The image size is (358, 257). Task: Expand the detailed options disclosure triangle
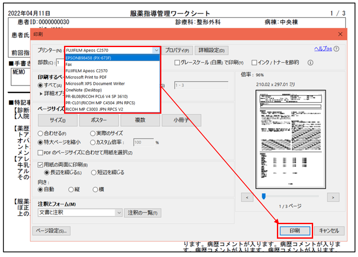tap(41, 94)
